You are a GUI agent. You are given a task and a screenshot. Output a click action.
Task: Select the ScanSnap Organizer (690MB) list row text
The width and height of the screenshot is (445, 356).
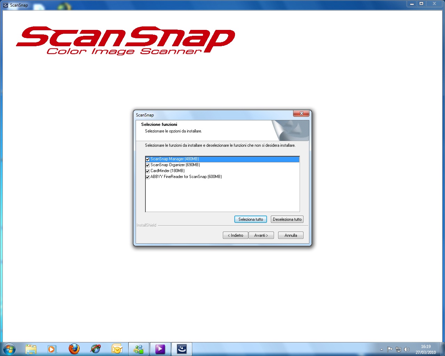coord(175,165)
